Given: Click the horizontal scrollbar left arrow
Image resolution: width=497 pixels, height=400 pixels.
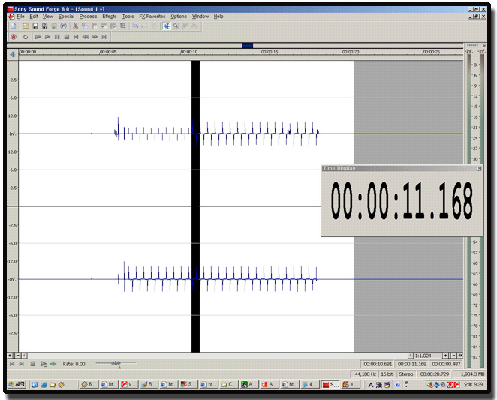Looking at the screenshot, I should coord(25,356).
